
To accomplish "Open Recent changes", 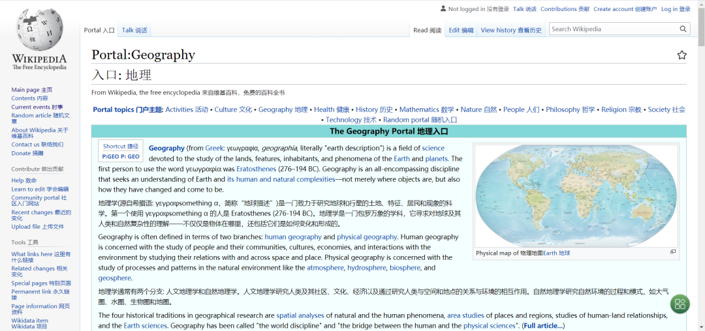I will point(41,215).
